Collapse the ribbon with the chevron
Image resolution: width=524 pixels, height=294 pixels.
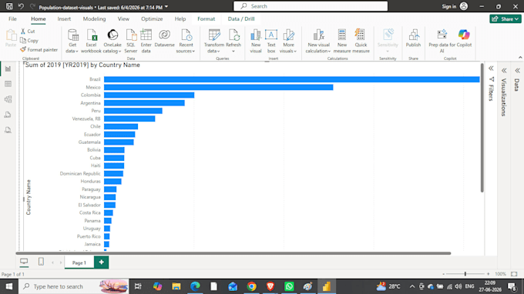point(520,58)
